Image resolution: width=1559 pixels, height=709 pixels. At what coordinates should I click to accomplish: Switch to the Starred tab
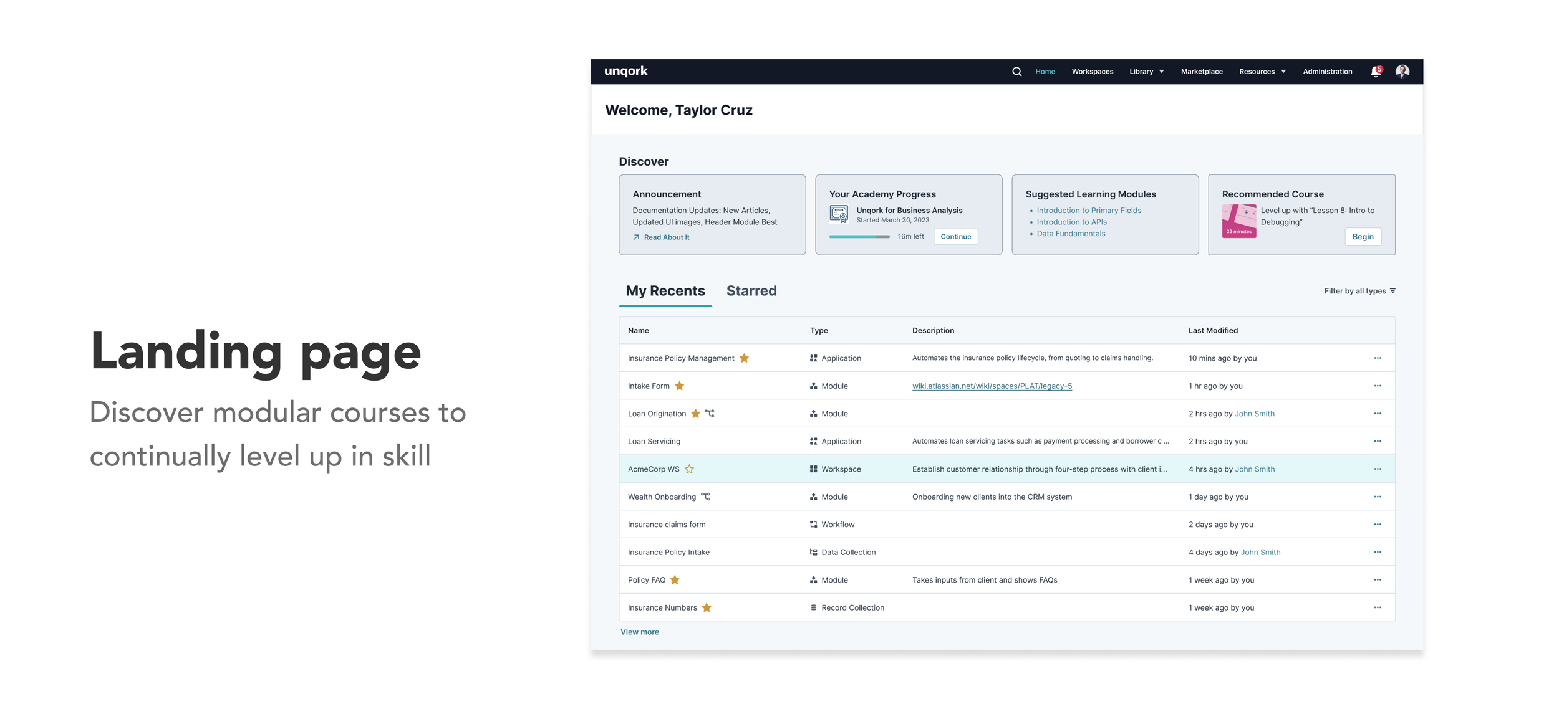(751, 291)
